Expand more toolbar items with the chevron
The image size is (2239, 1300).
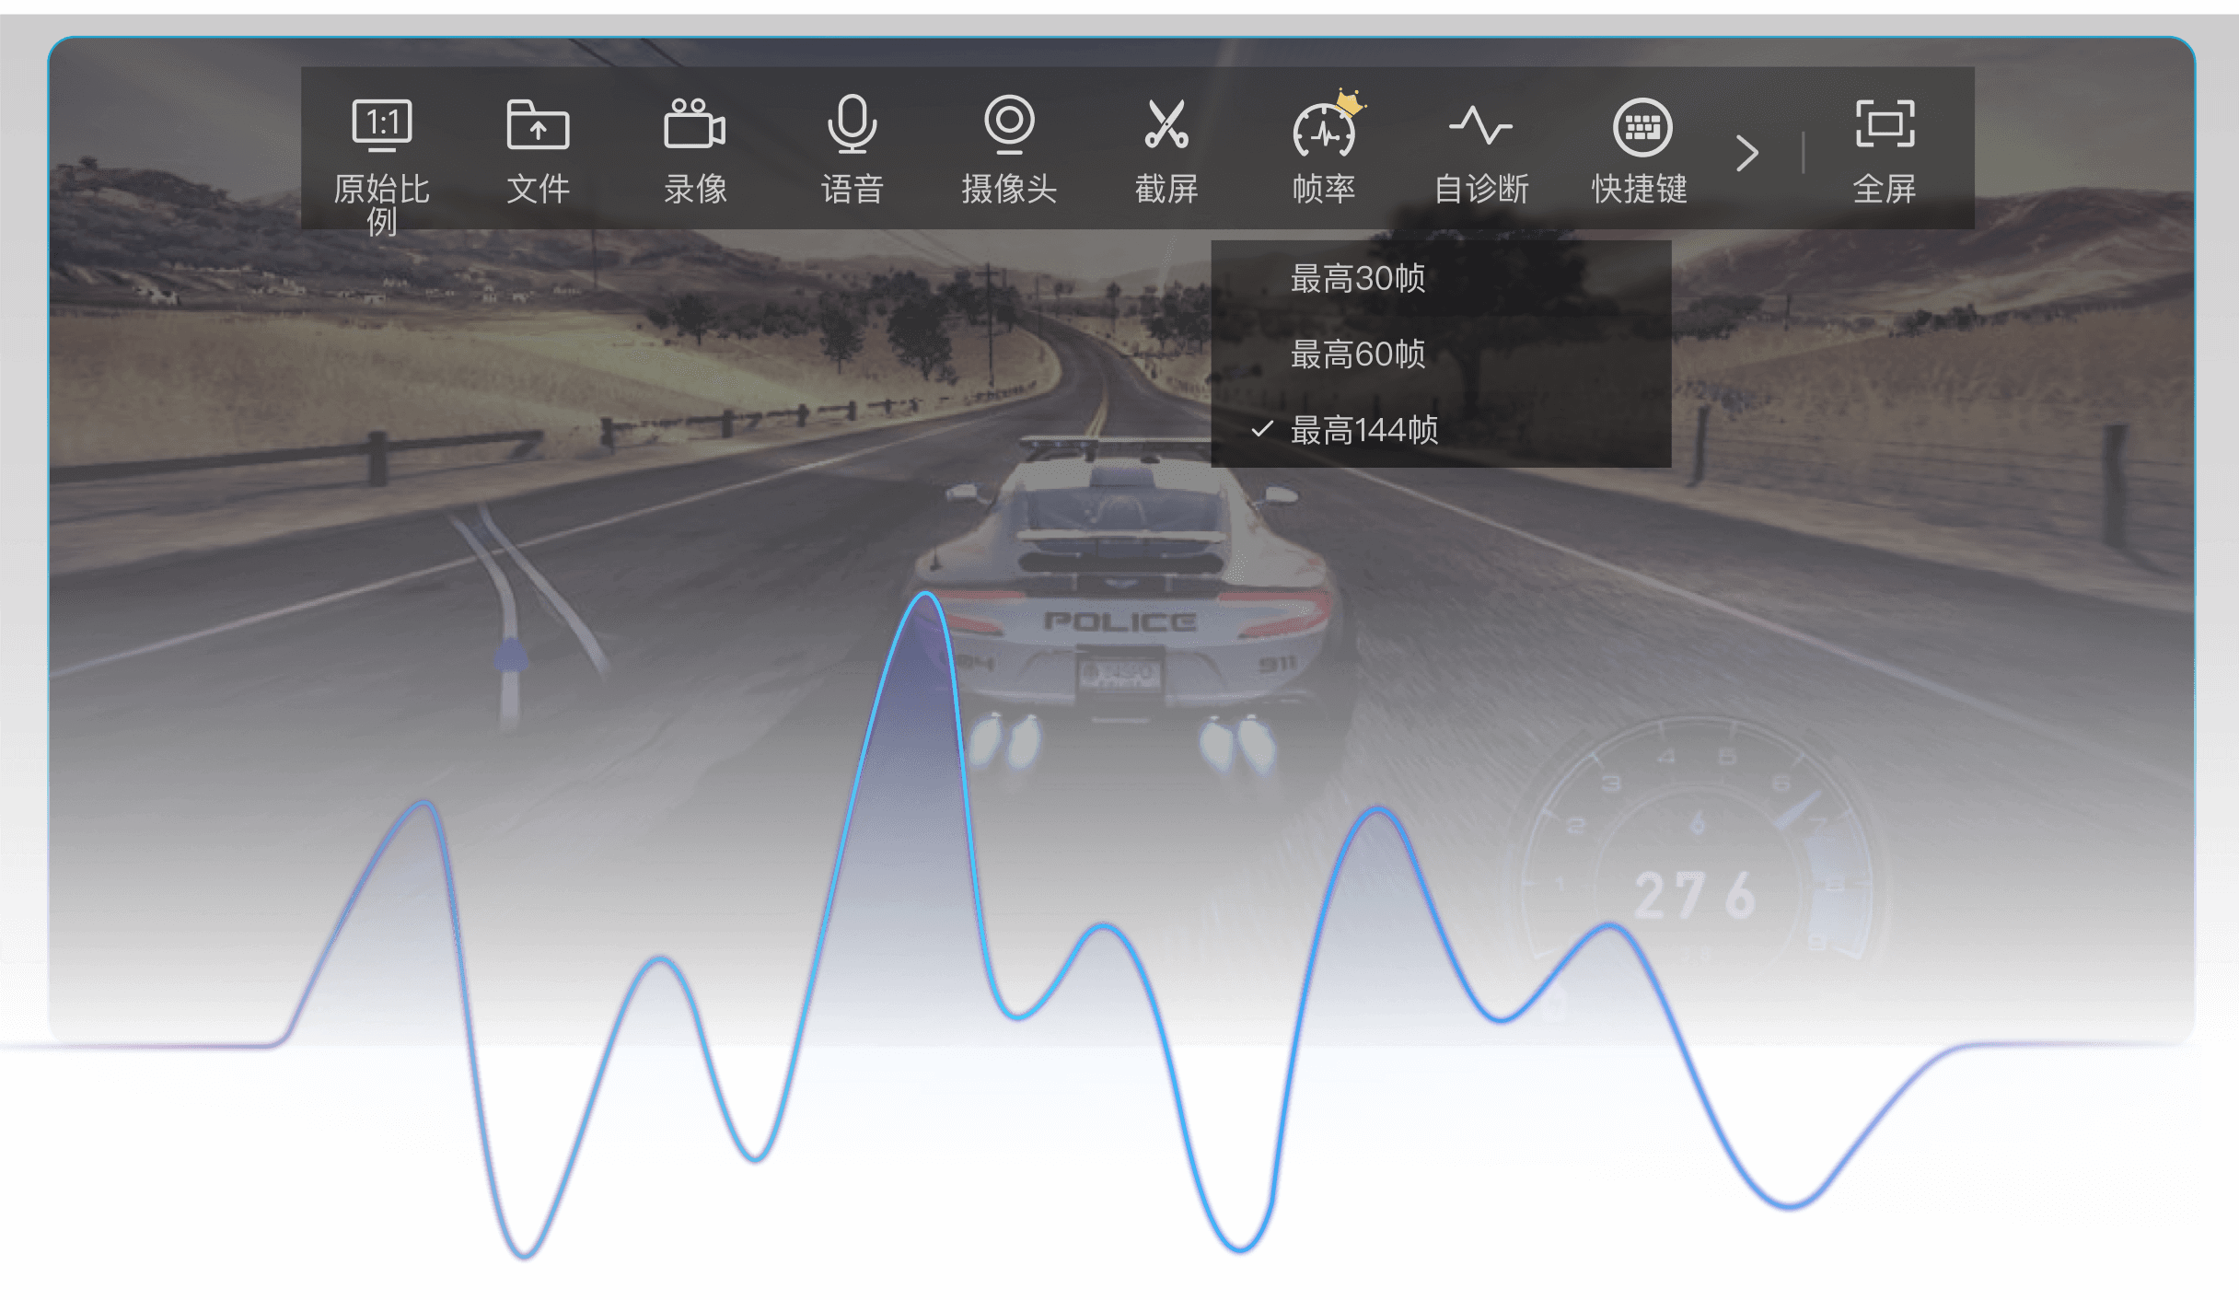click(1746, 153)
